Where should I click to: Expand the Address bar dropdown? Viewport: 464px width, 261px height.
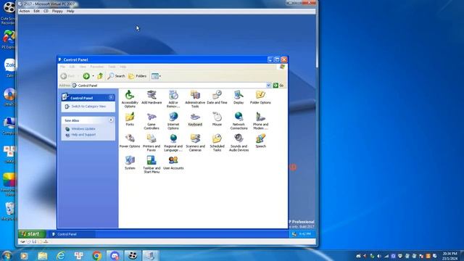coord(268,86)
